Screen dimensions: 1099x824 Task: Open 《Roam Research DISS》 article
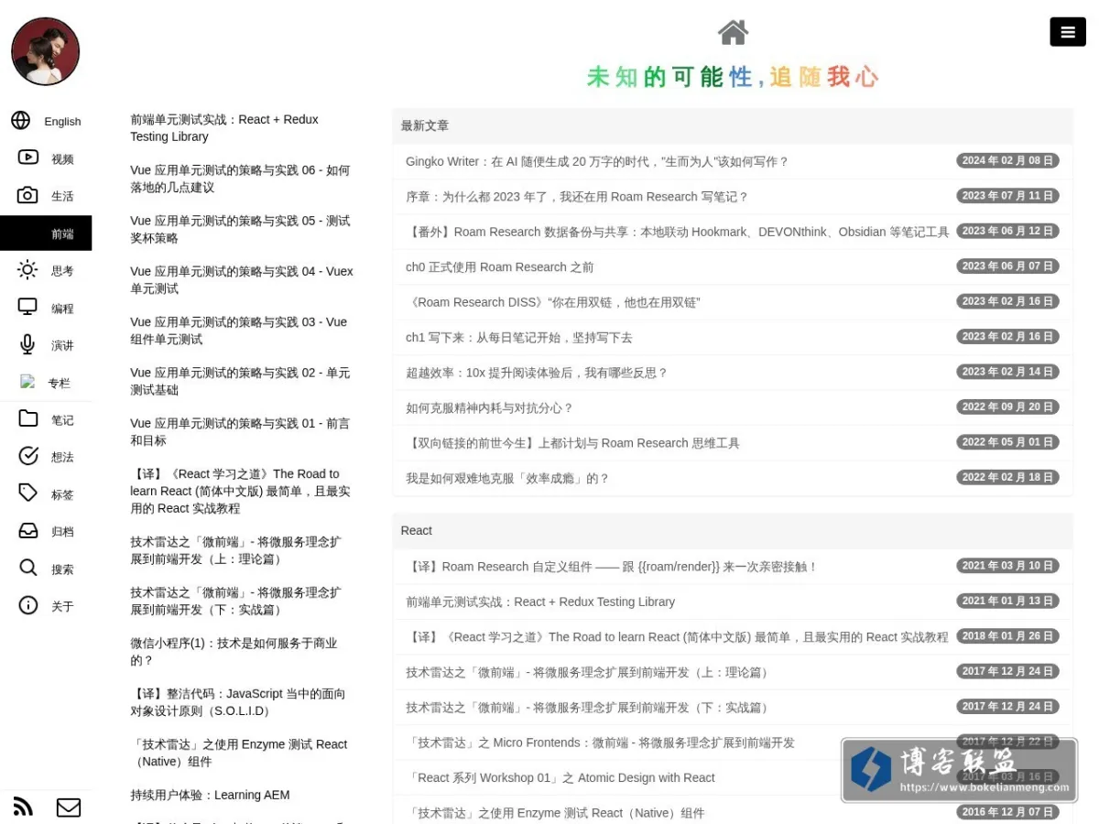[553, 302]
